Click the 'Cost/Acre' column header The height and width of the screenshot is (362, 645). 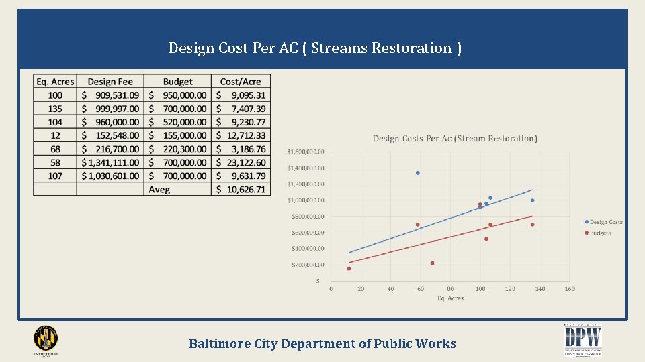coord(241,81)
